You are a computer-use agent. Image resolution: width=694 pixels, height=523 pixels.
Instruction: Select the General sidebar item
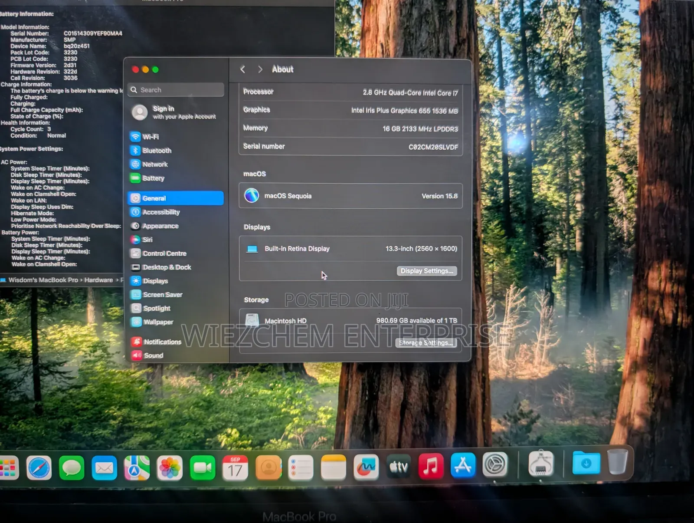pyautogui.click(x=176, y=198)
